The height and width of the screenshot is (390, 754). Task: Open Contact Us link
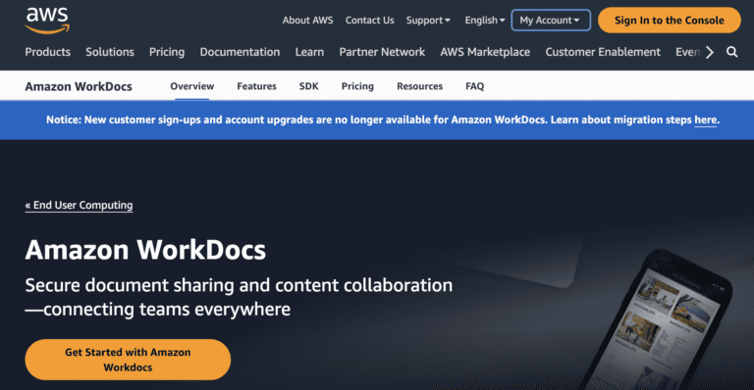(369, 21)
